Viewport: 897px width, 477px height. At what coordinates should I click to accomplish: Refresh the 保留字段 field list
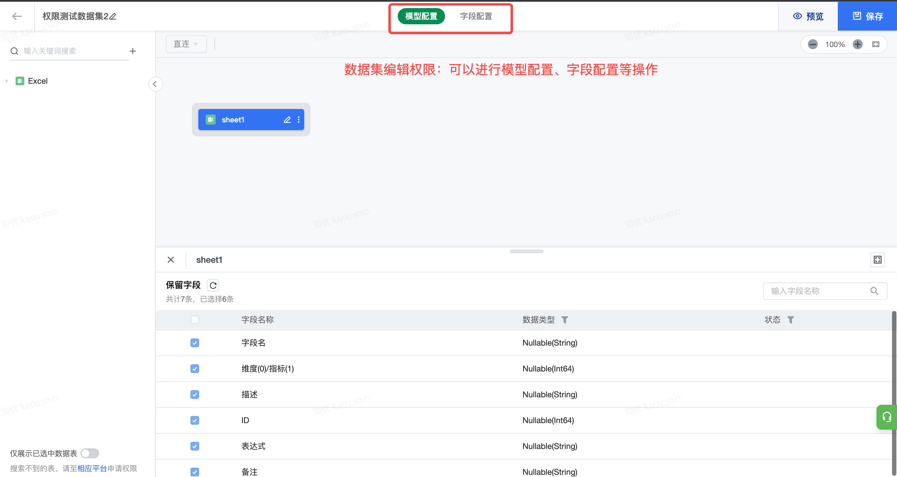coord(213,285)
